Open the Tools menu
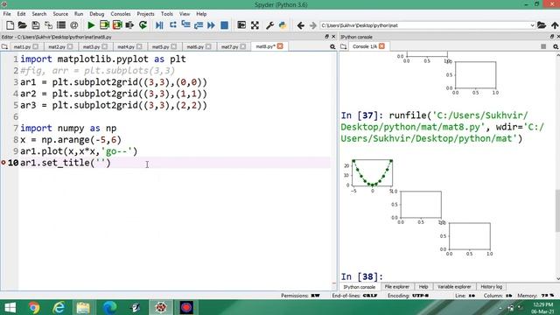Image resolution: width=560 pixels, height=315 pixels. point(167,14)
